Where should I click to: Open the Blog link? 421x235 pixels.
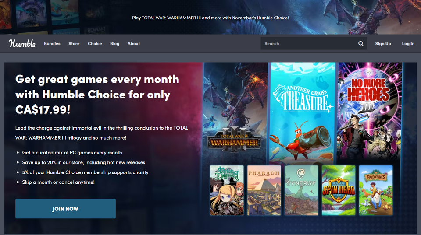[x=114, y=43]
